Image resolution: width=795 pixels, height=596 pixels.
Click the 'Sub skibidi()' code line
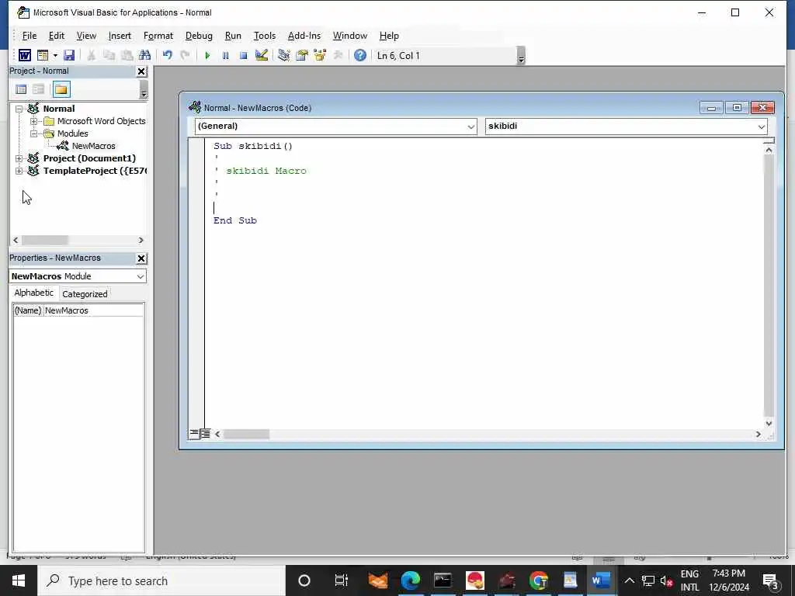[x=253, y=146]
